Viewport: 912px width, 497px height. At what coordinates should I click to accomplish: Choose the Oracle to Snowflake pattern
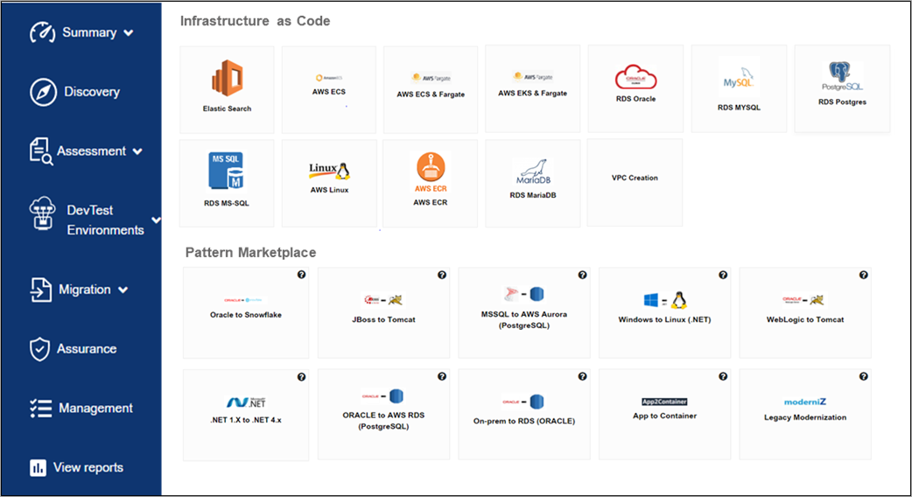[246, 312]
